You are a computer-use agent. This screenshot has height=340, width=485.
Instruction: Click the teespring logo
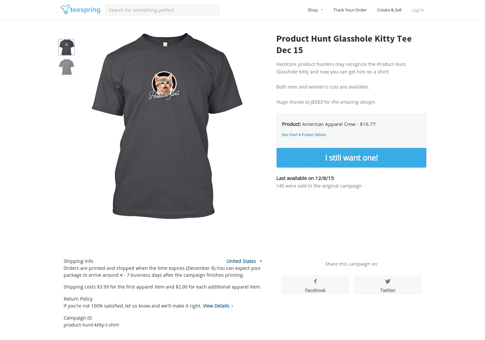coord(80,10)
